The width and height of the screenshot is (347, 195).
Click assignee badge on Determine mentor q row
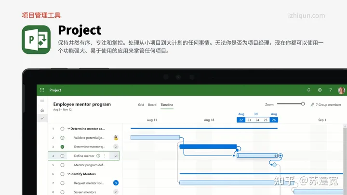(x=116, y=146)
